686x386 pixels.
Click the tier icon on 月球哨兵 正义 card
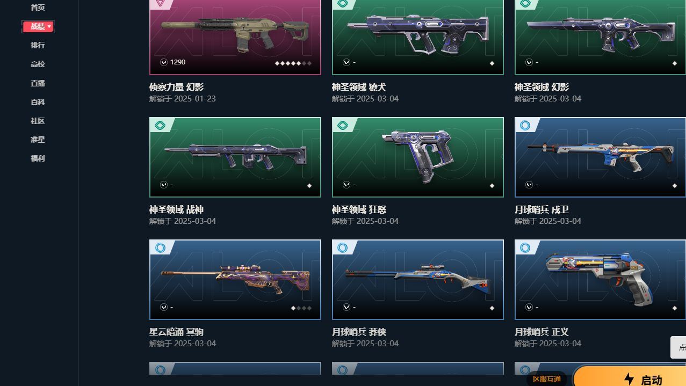tap(525, 248)
